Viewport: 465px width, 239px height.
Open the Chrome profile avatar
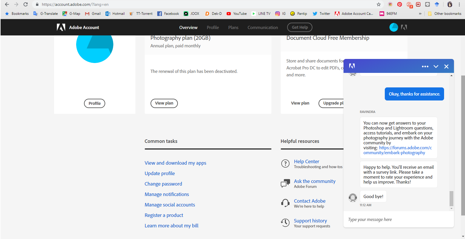[x=450, y=4]
